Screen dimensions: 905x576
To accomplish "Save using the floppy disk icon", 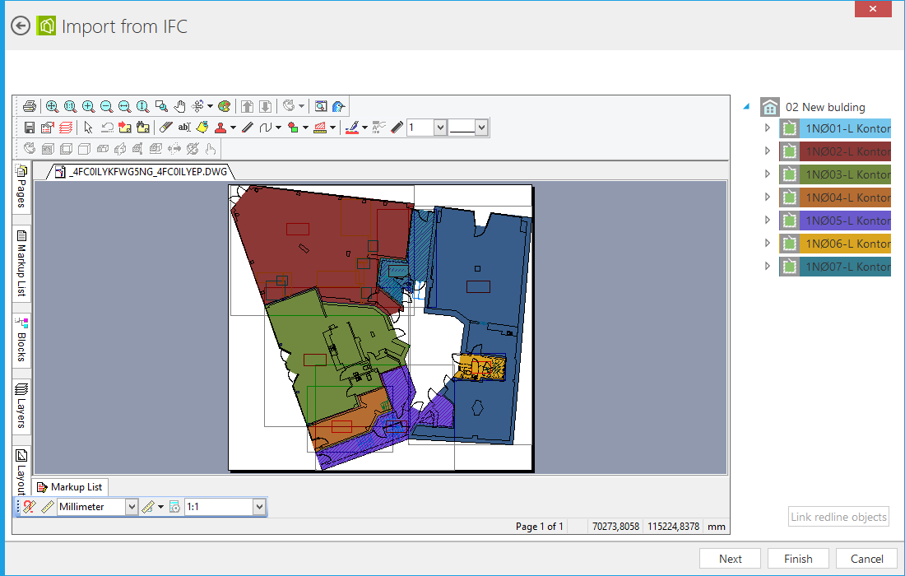I will click(x=30, y=128).
